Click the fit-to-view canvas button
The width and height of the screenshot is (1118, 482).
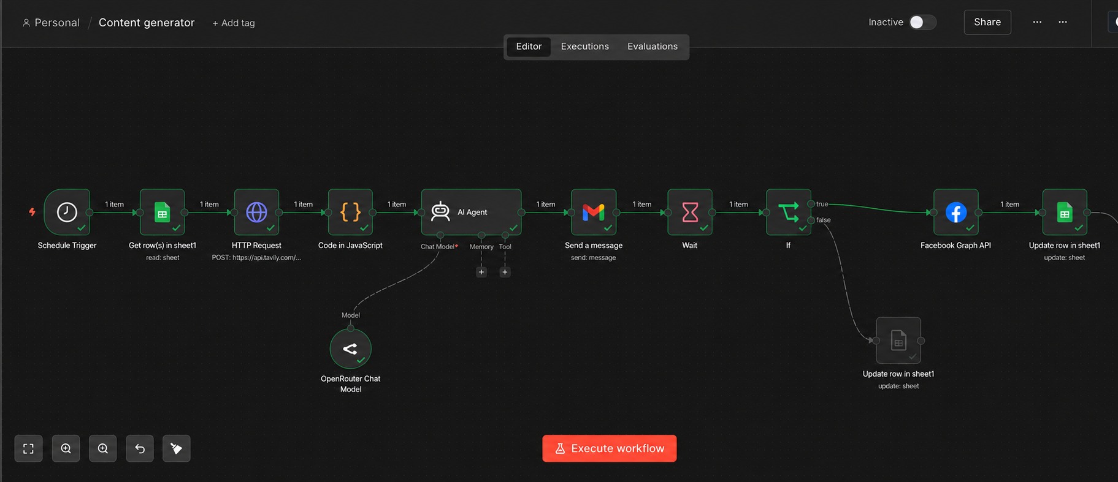(28, 448)
